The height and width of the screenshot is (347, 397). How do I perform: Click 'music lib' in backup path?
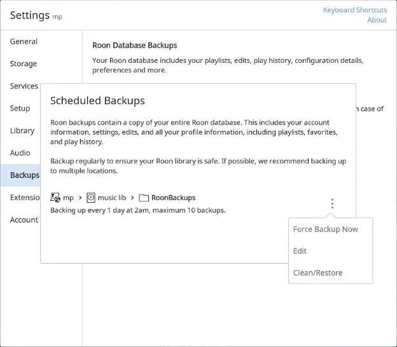112,198
